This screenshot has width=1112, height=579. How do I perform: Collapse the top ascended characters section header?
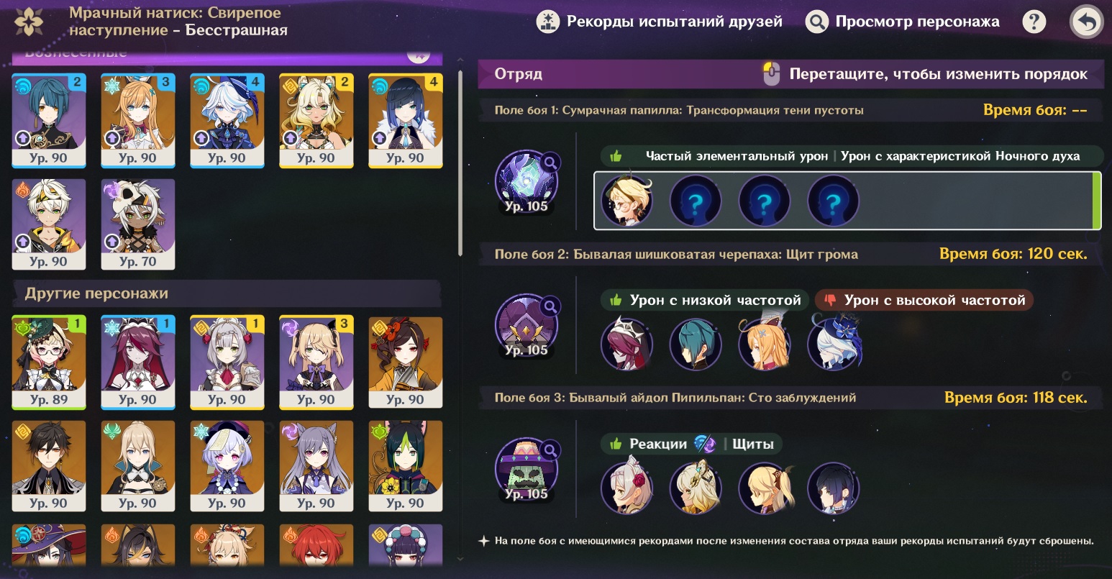coord(227,55)
